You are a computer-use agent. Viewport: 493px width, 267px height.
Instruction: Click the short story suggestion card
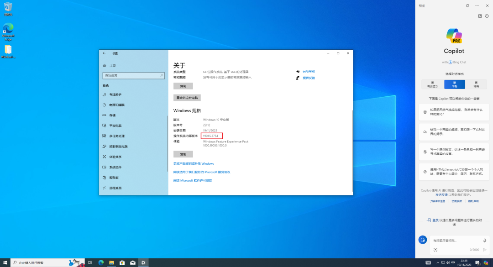click(454, 152)
